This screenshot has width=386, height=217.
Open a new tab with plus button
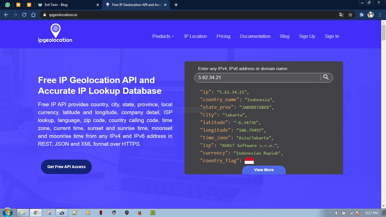click(x=176, y=5)
